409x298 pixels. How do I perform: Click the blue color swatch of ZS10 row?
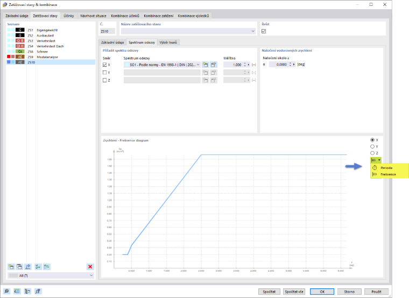pyautogui.click(x=9, y=62)
